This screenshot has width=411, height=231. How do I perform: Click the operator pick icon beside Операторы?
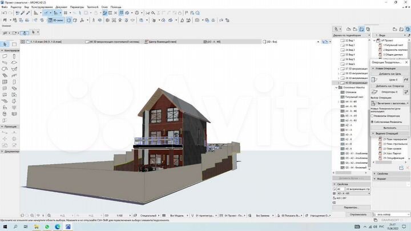[x=406, y=91]
